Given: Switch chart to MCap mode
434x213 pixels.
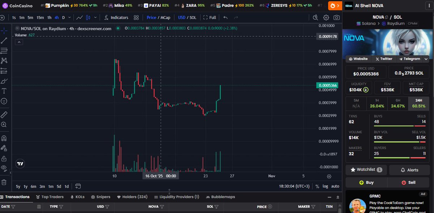Looking at the screenshot, I should [165, 17].
